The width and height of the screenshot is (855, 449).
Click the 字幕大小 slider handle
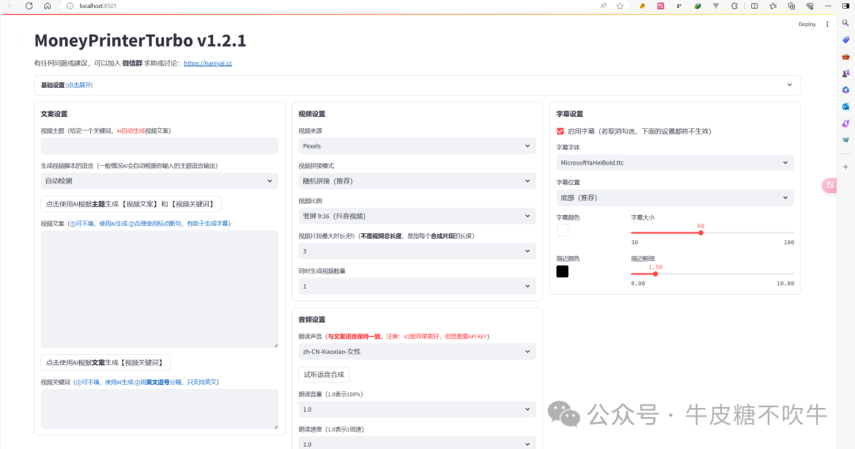[x=701, y=233]
